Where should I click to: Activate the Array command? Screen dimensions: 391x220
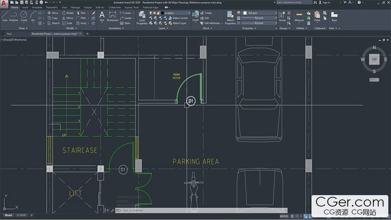pyautogui.click(x=81, y=23)
